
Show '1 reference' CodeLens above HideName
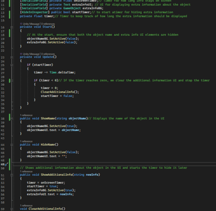(26, 141)
